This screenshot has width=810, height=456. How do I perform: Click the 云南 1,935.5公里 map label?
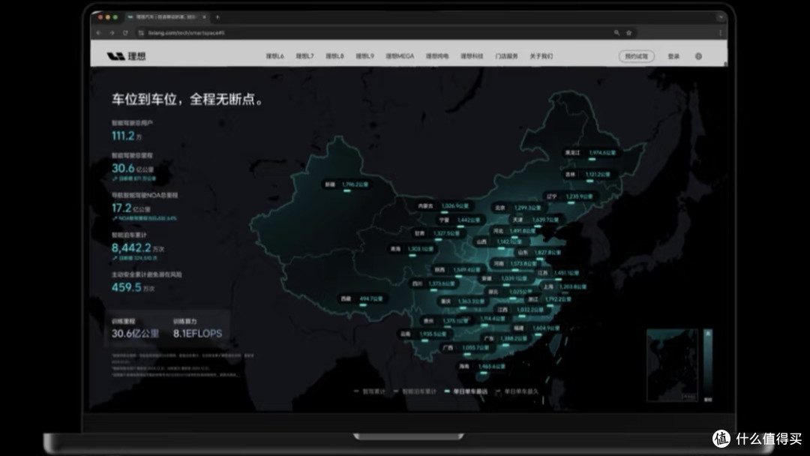pyautogui.click(x=424, y=334)
